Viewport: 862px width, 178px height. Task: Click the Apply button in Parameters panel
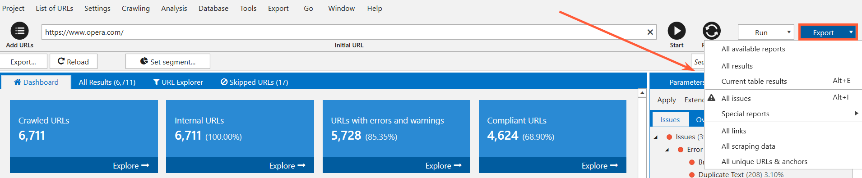[x=666, y=100]
